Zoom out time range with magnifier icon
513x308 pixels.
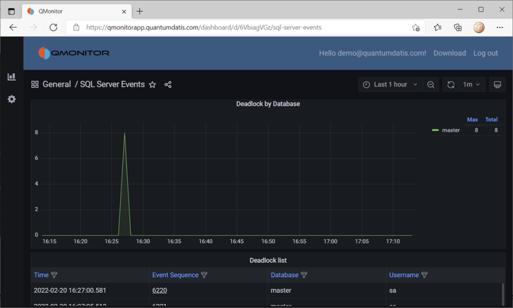point(431,85)
